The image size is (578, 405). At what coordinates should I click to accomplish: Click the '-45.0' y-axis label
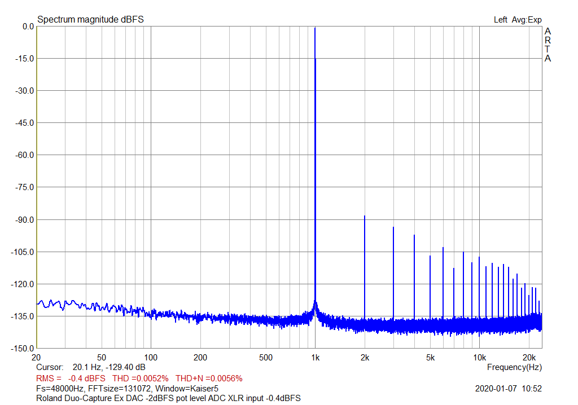pos(24,123)
